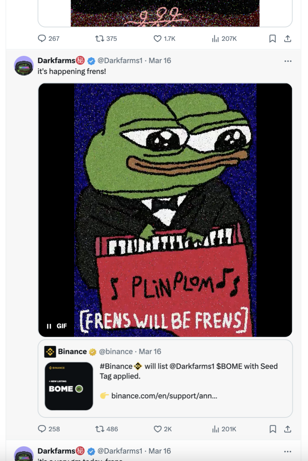
Task: Open reply icon with 267 comments
Action: click(x=49, y=38)
